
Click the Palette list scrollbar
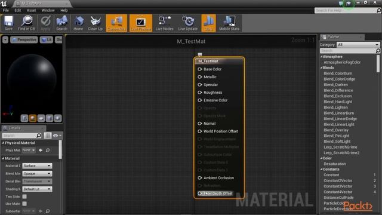tap(378, 63)
